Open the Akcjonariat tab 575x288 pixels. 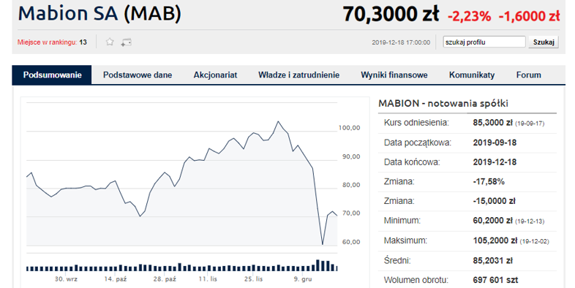[215, 75]
